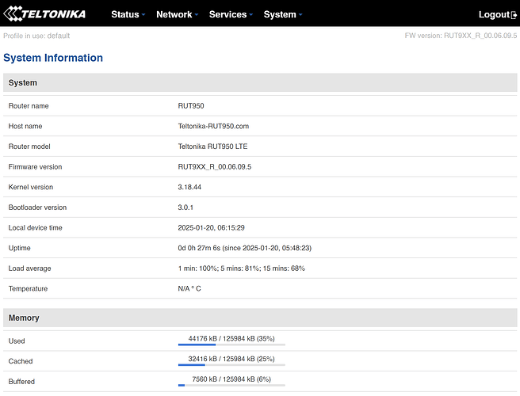Click the Status dropdown arrow
The width and height of the screenshot is (520, 396).
pyautogui.click(x=143, y=14)
